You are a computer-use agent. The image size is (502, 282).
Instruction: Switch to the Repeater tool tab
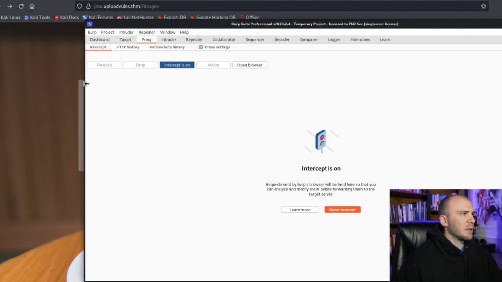pyautogui.click(x=194, y=40)
